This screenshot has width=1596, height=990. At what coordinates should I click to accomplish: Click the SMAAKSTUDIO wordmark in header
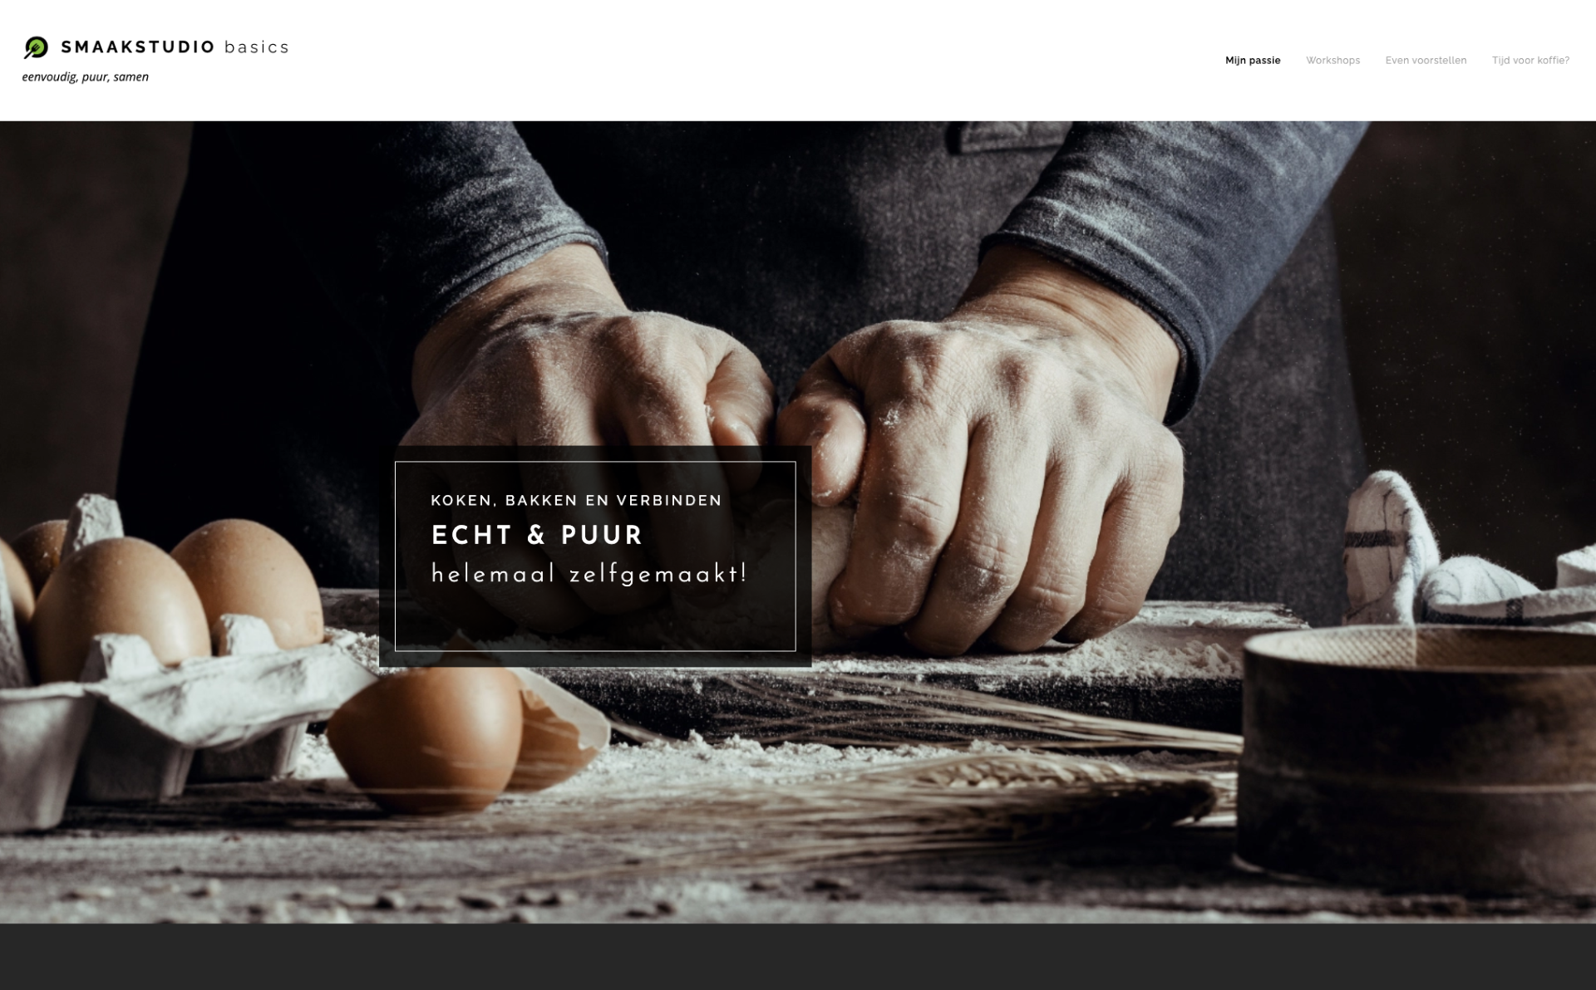[138, 47]
